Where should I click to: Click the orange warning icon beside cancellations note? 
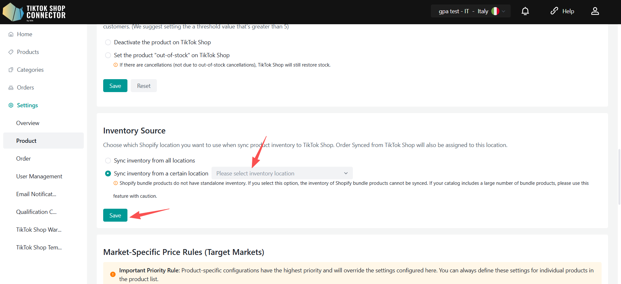click(115, 65)
